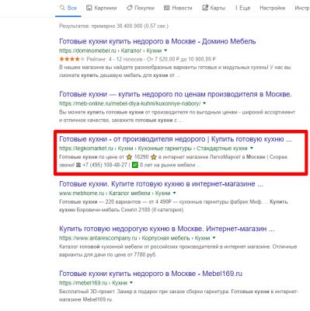Click the gold star before the 10290 price
310x311 pixels.
pyautogui.click(x=129, y=157)
